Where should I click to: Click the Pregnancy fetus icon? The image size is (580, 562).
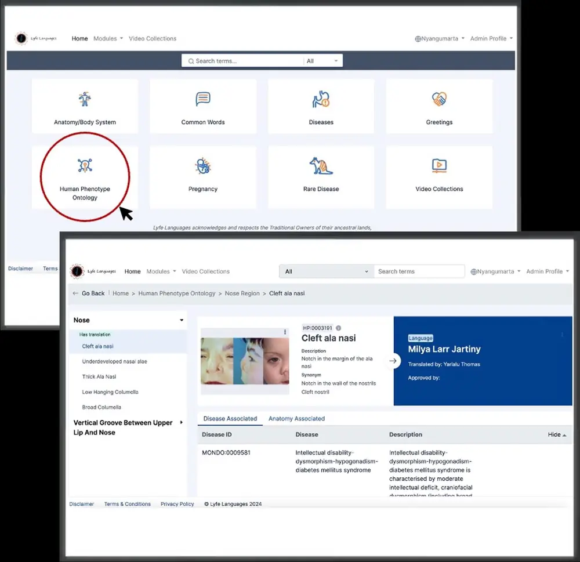(x=202, y=166)
